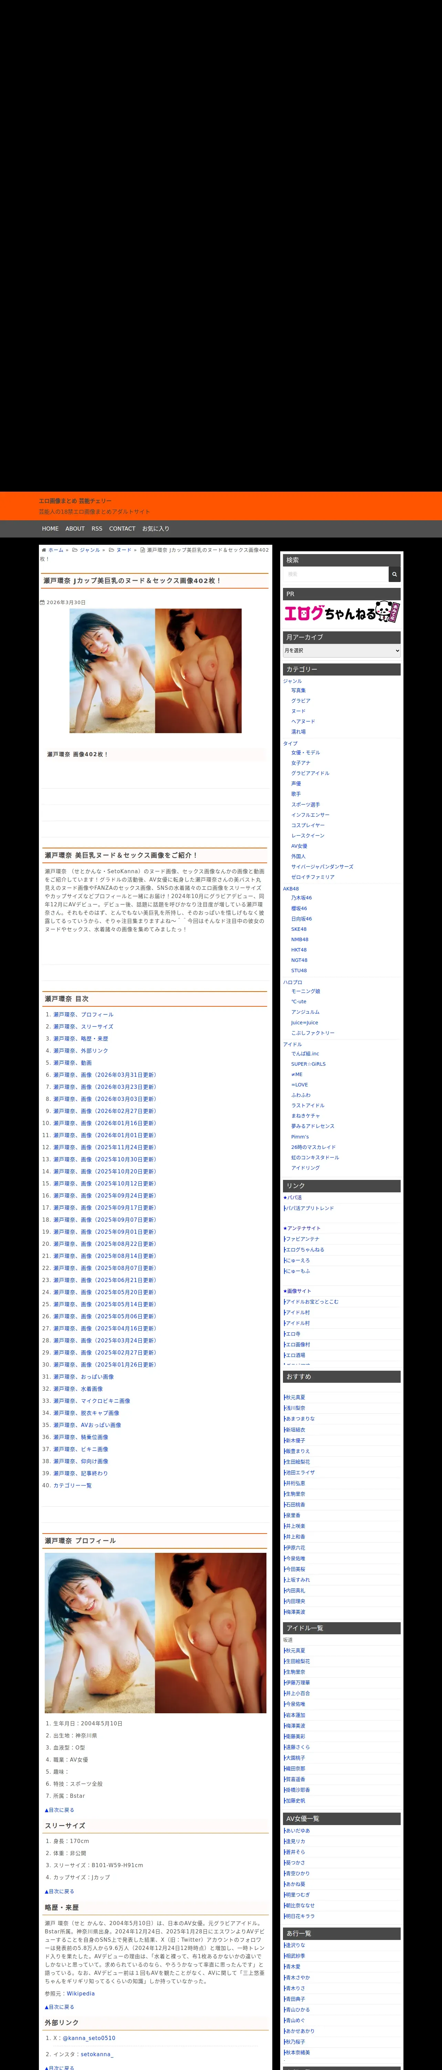Open 声優 category link
This screenshot has width=442, height=2070.
point(296,783)
